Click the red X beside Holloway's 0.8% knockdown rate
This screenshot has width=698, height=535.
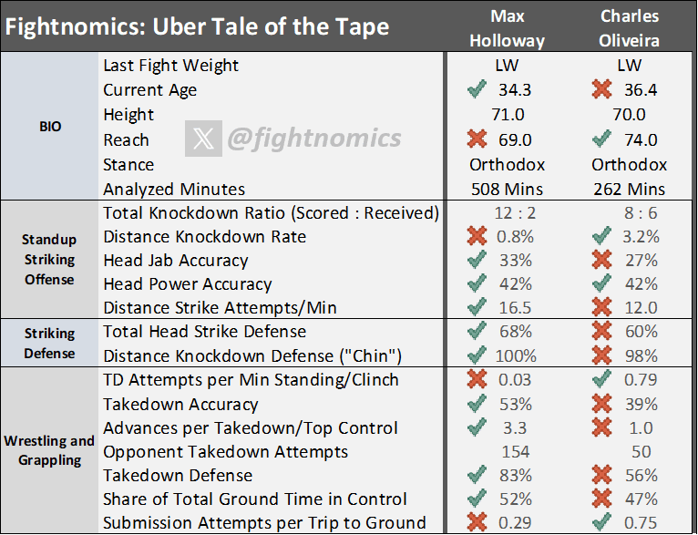click(475, 237)
